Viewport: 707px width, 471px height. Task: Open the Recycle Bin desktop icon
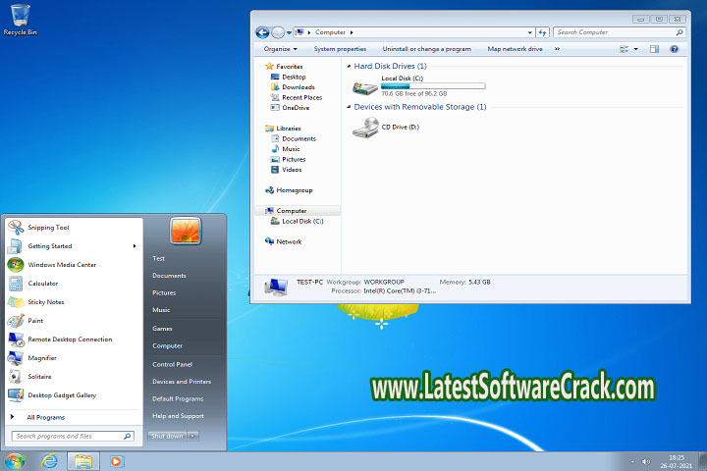pos(19,16)
